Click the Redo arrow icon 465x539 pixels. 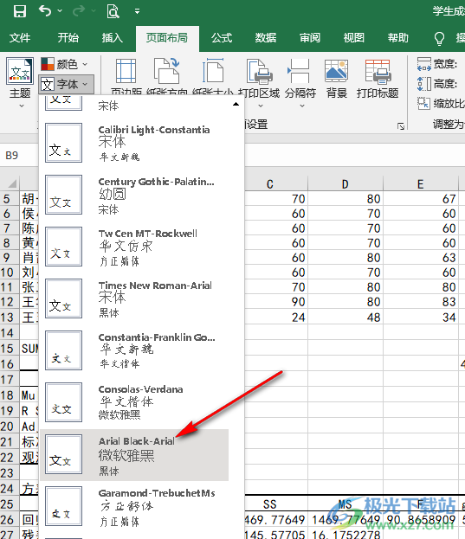point(79,11)
